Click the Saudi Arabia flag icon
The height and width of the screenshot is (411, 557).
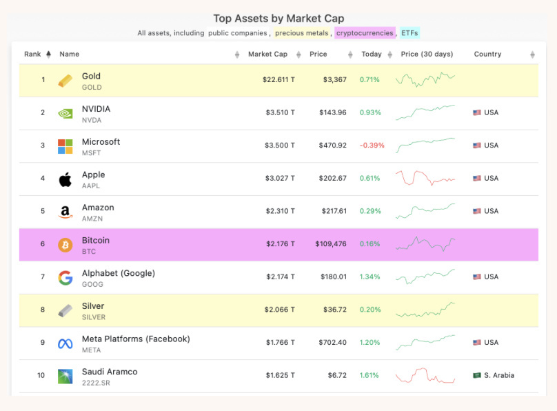coord(477,375)
